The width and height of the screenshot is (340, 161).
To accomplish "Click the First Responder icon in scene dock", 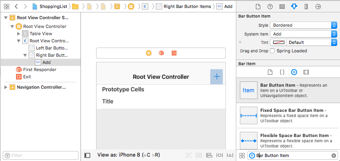I will (161, 53).
